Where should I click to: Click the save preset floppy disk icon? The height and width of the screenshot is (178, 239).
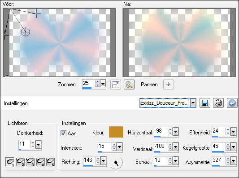click(205, 103)
